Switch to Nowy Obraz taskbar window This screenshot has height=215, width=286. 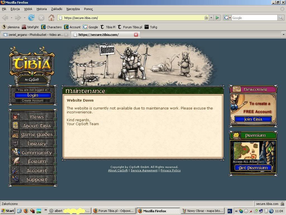click(203, 211)
